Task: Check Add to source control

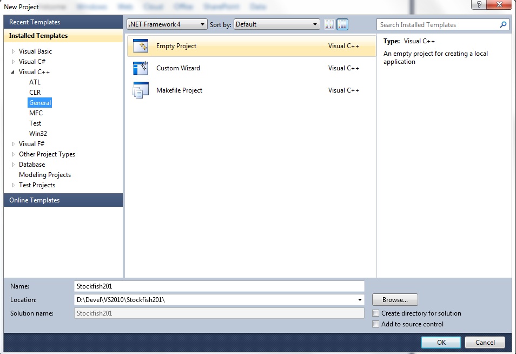Action: [x=375, y=324]
